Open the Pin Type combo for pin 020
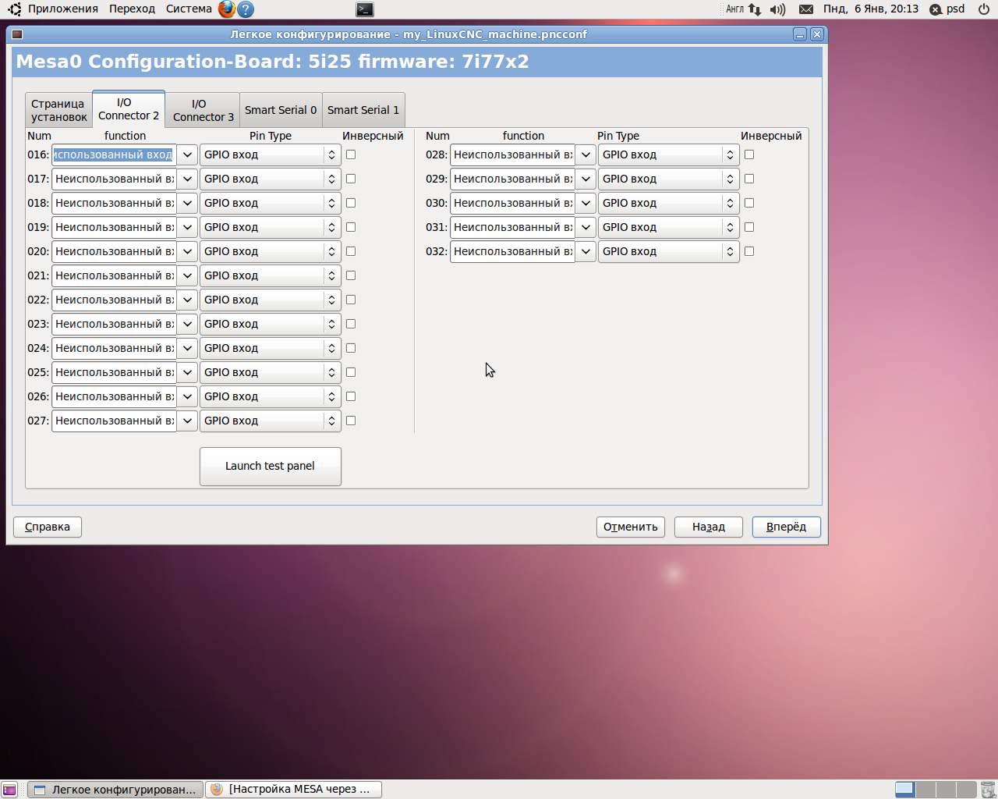This screenshot has width=998, height=799. pyautogui.click(x=271, y=251)
